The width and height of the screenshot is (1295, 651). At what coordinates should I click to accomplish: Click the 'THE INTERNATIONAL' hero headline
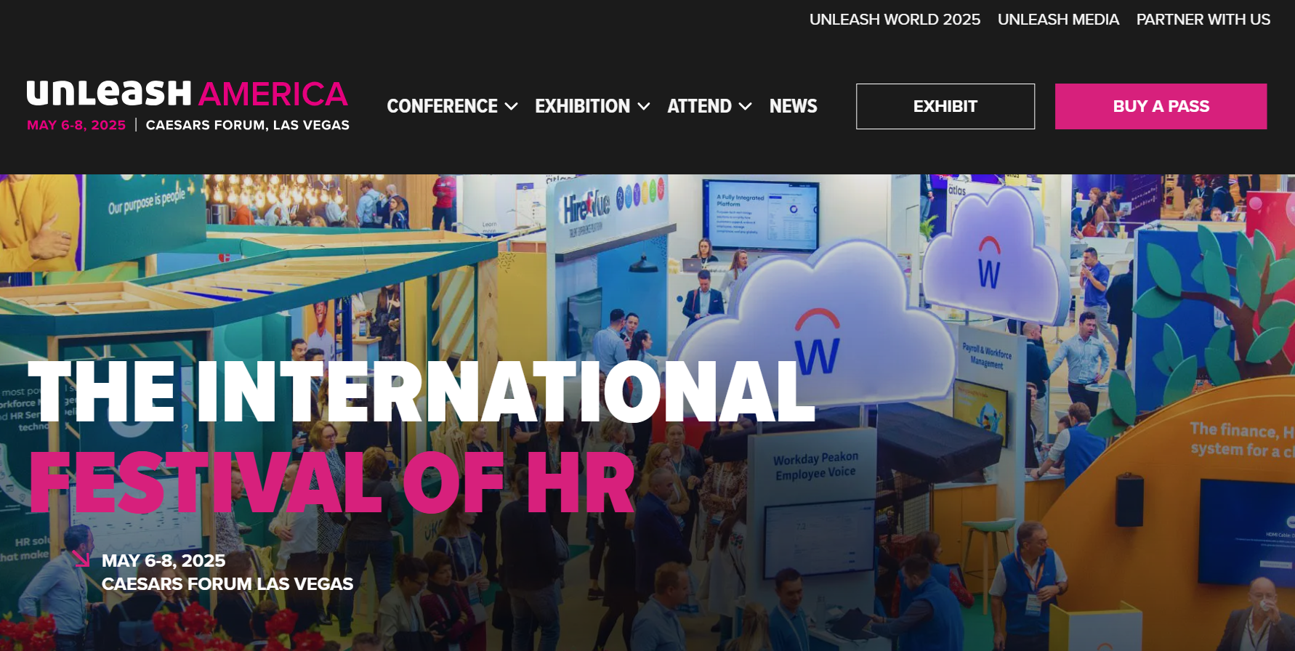pos(421,392)
